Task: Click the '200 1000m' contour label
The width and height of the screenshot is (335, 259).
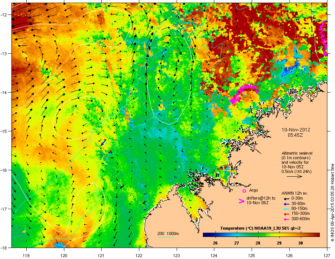Action: 168,233
